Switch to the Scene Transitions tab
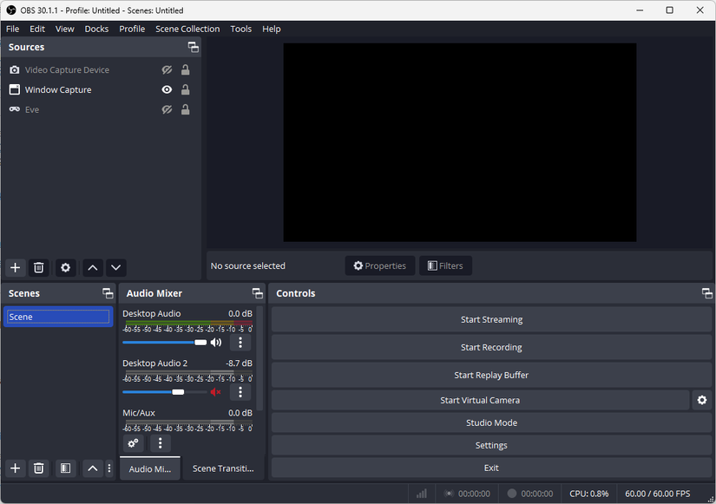Viewport: 716px width, 504px height. click(224, 468)
